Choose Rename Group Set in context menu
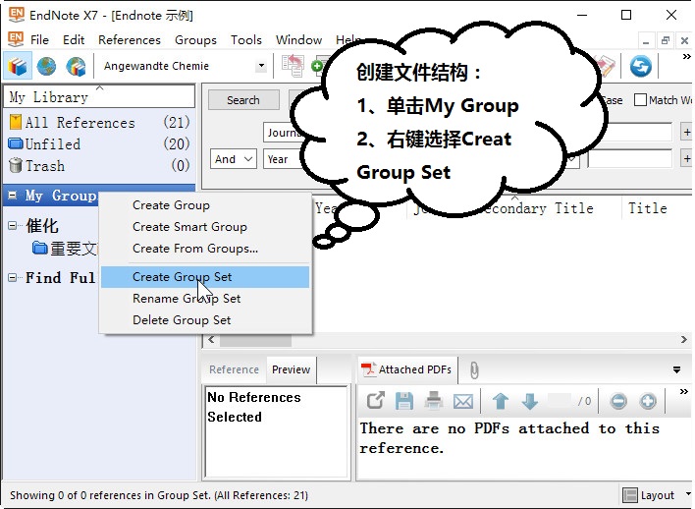 pyautogui.click(x=205, y=298)
